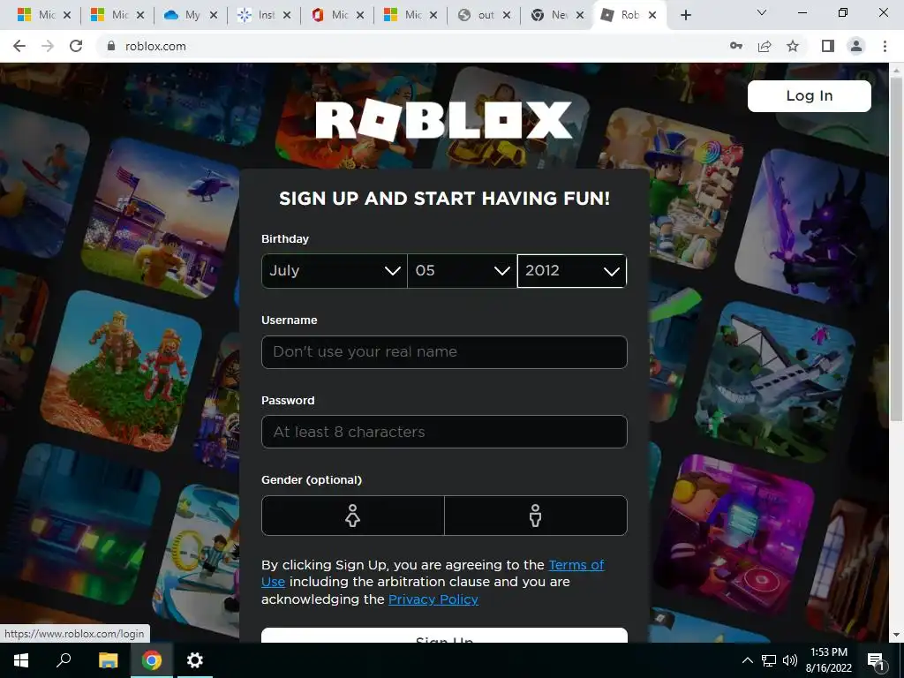Click the volume speaker tray icon

click(x=790, y=660)
